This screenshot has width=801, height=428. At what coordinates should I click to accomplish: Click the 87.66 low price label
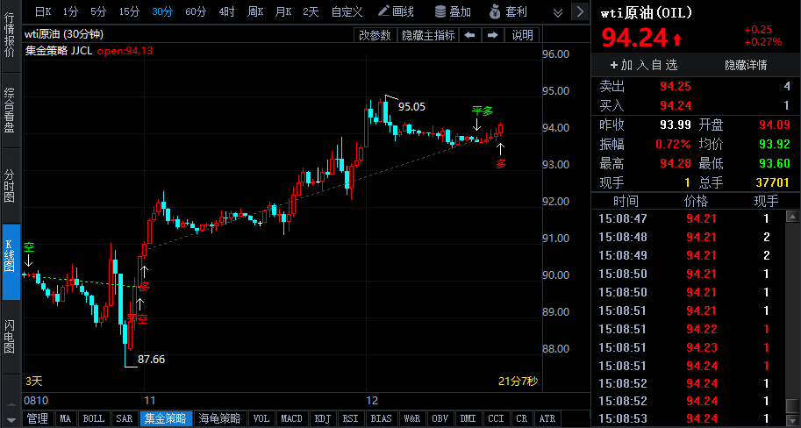coord(151,360)
